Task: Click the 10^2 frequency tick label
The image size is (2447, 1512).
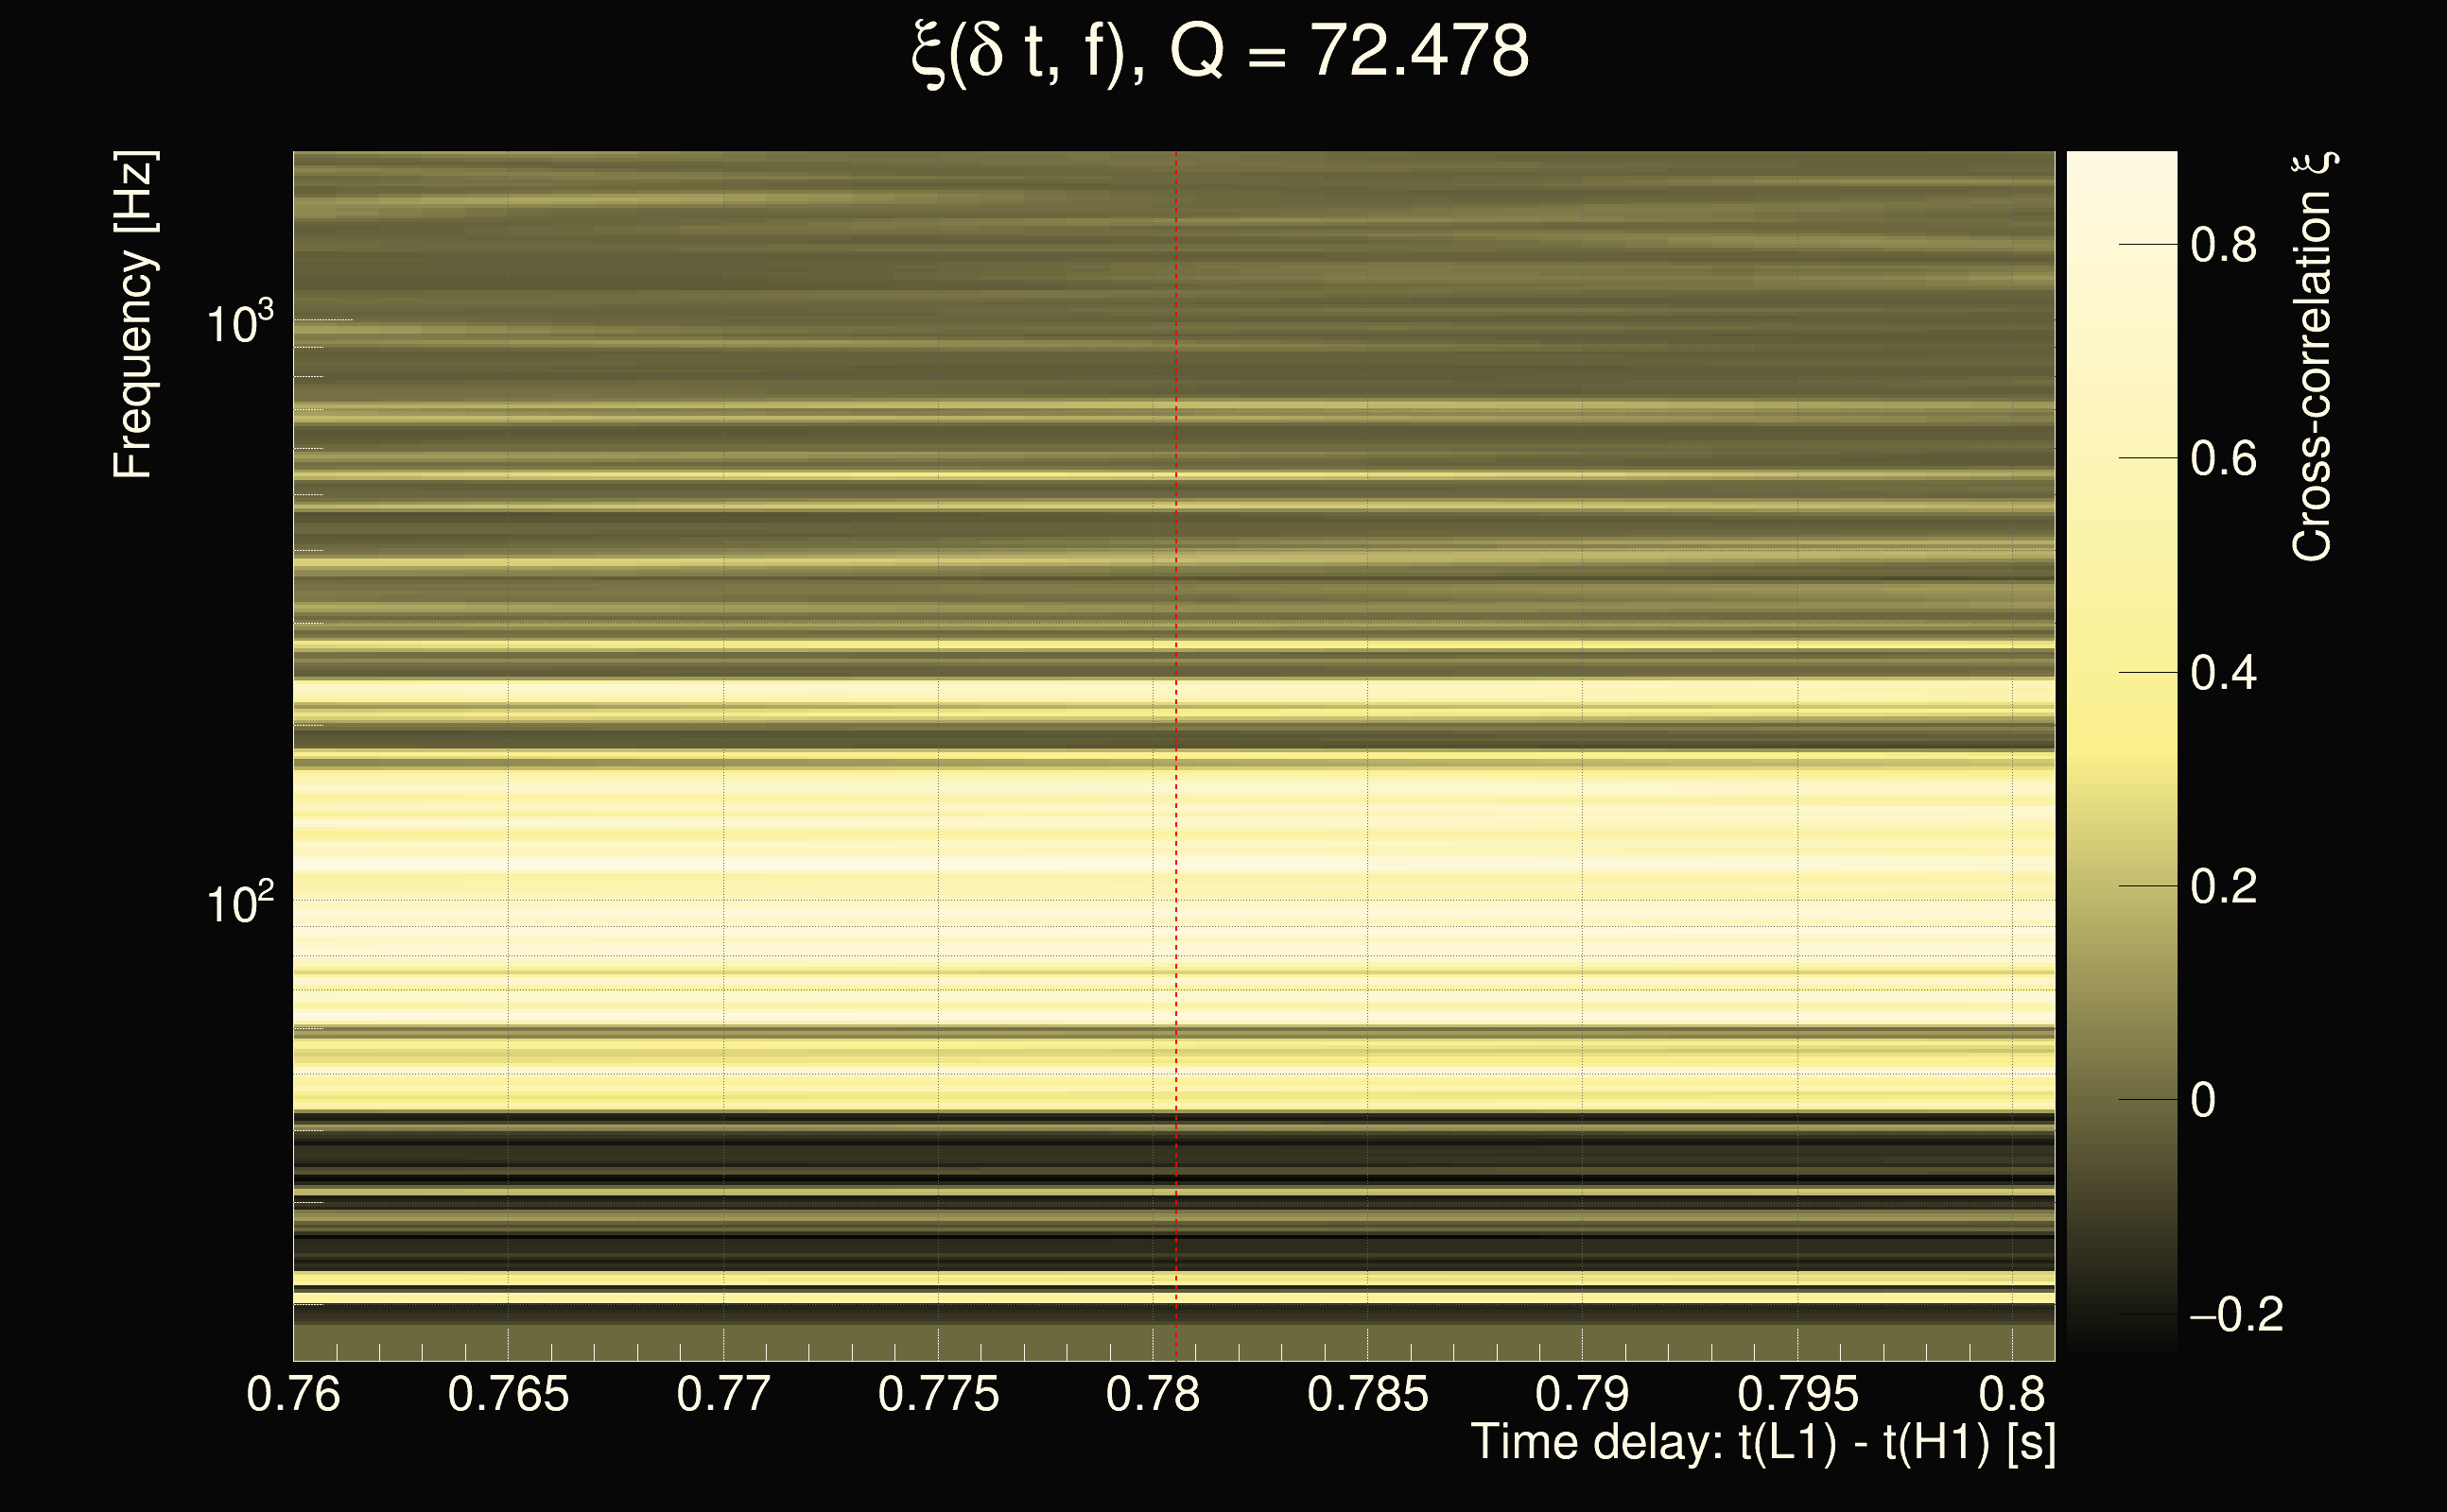Action: pyautogui.click(x=238, y=904)
